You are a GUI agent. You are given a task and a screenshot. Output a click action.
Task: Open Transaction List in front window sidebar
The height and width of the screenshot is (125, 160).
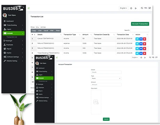pos(43,81)
